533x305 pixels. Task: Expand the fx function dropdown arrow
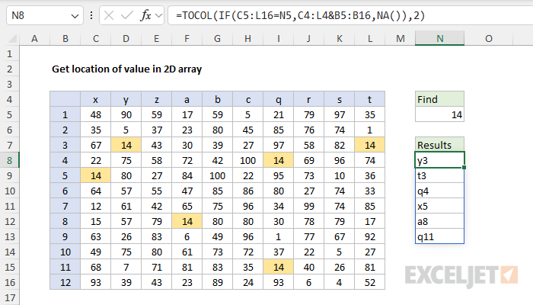pos(158,15)
